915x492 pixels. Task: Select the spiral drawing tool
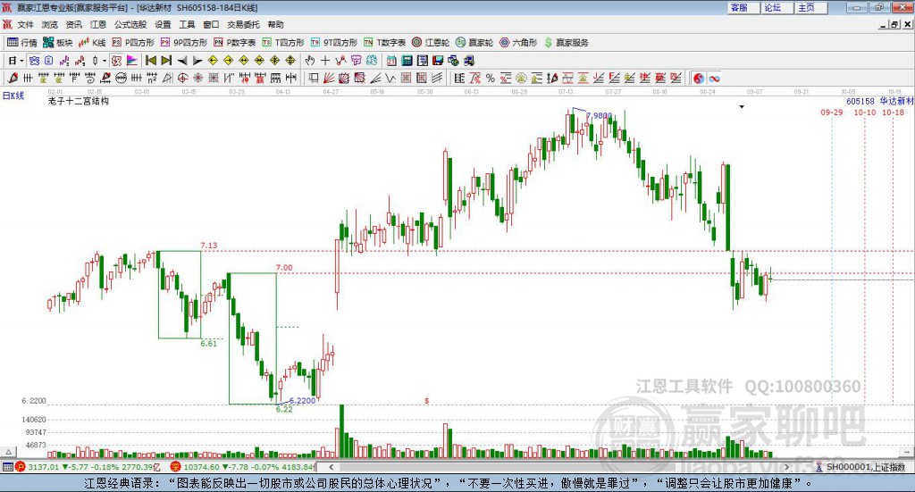(90, 78)
